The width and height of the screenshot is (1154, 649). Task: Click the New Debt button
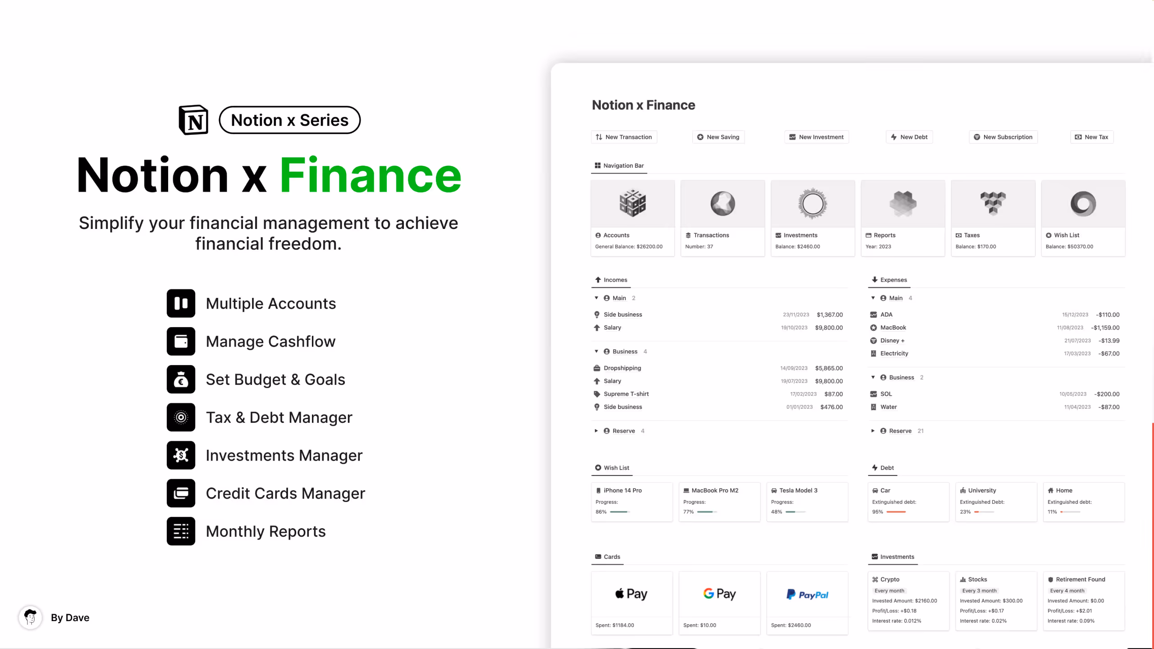tap(909, 137)
